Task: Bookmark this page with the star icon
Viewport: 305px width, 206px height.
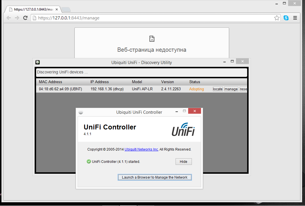Action: (277, 18)
